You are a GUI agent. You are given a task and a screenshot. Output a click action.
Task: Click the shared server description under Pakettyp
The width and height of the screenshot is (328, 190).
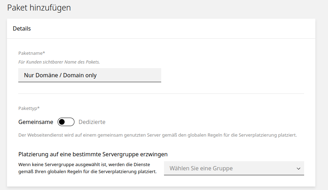(157, 135)
